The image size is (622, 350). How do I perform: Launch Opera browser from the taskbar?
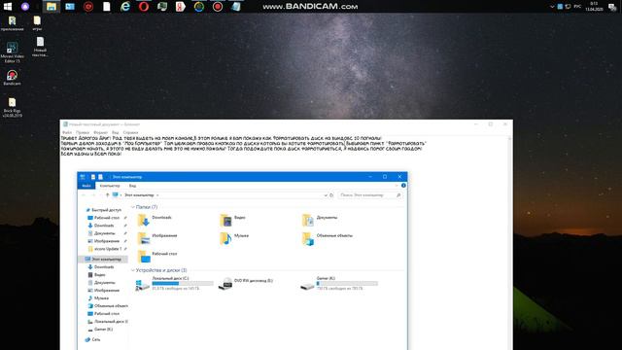pyautogui.click(x=144, y=7)
